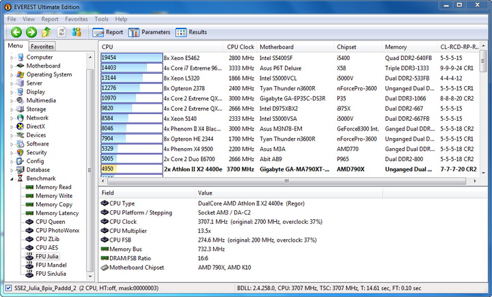Sort by the Memory column header
The height and width of the screenshot is (297, 492).
[409, 47]
